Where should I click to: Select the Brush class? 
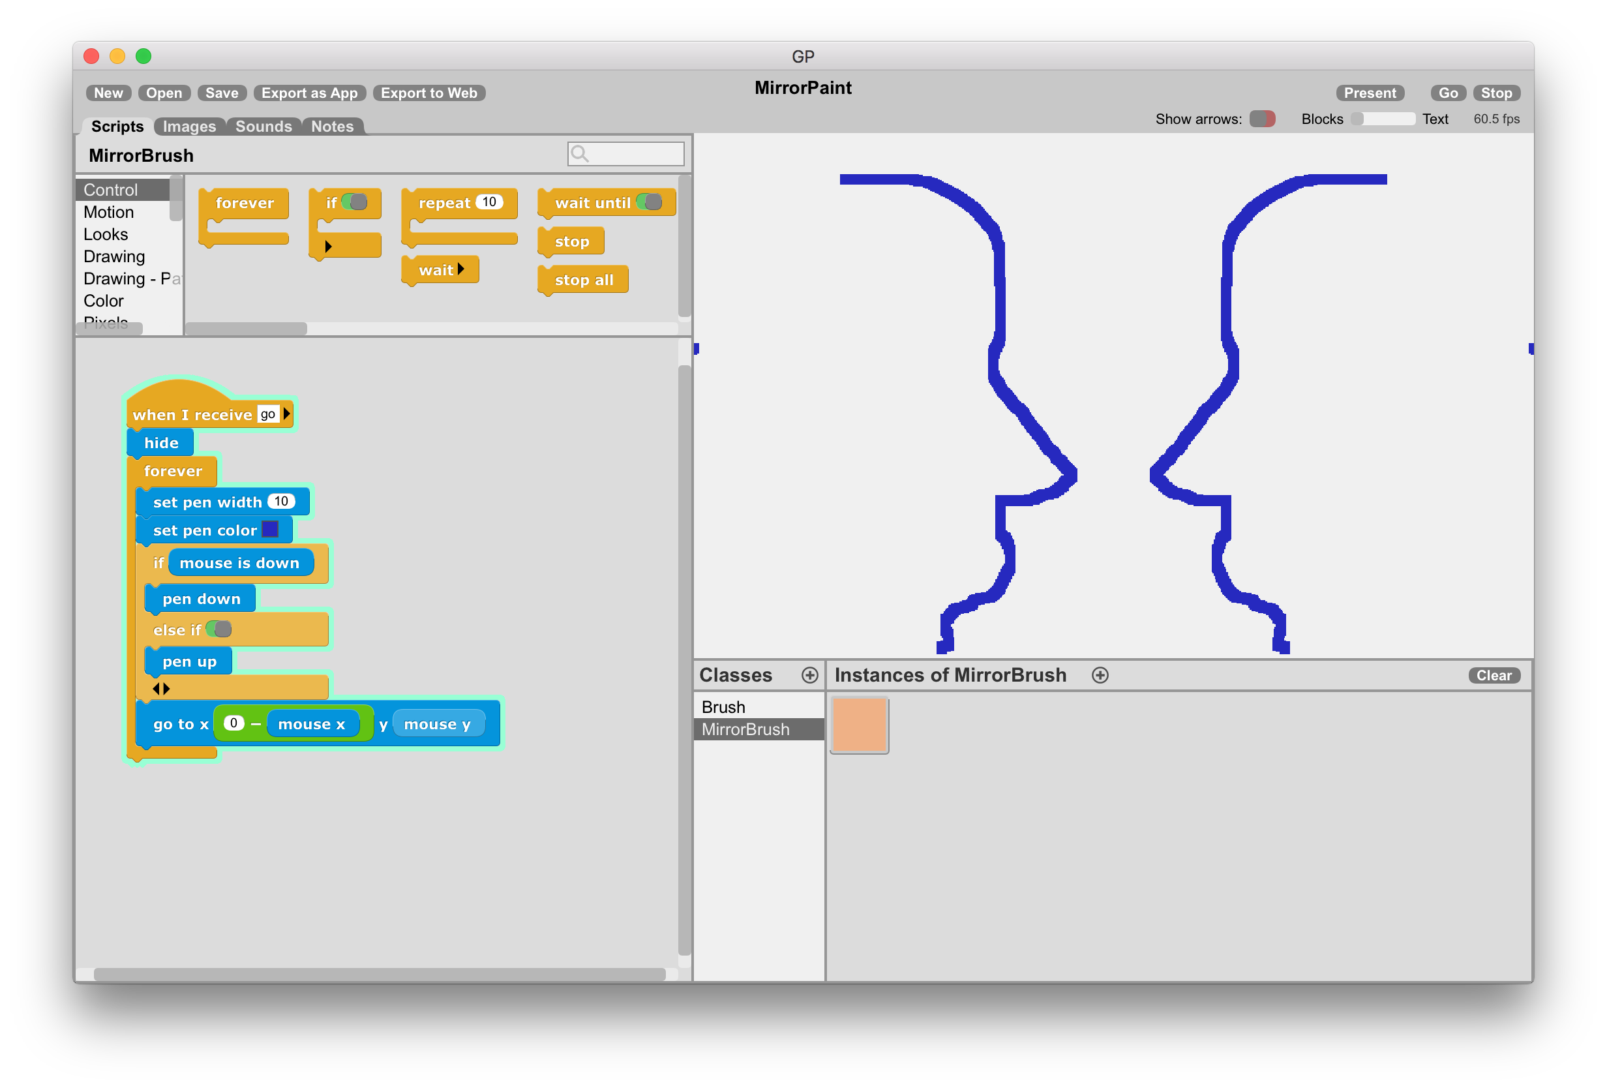coord(758,706)
